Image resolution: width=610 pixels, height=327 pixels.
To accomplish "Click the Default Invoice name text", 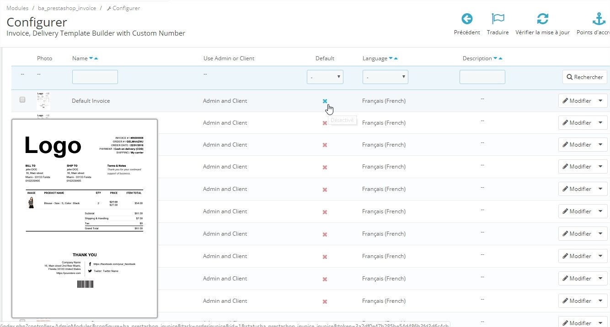I will point(91,101).
